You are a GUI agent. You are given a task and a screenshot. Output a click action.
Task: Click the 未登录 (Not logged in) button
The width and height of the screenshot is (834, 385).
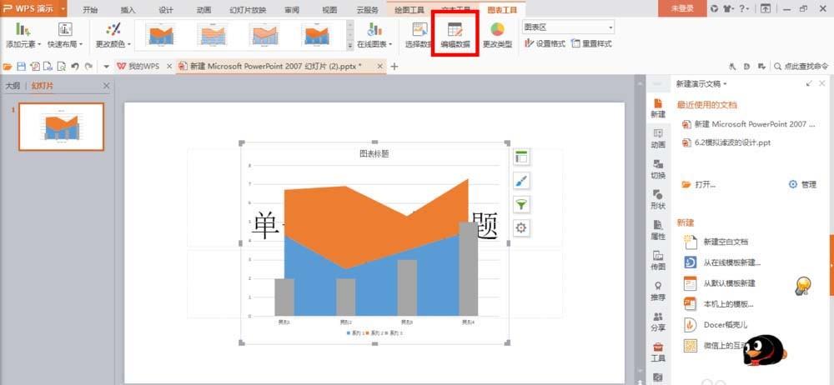pyautogui.click(x=681, y=8)
